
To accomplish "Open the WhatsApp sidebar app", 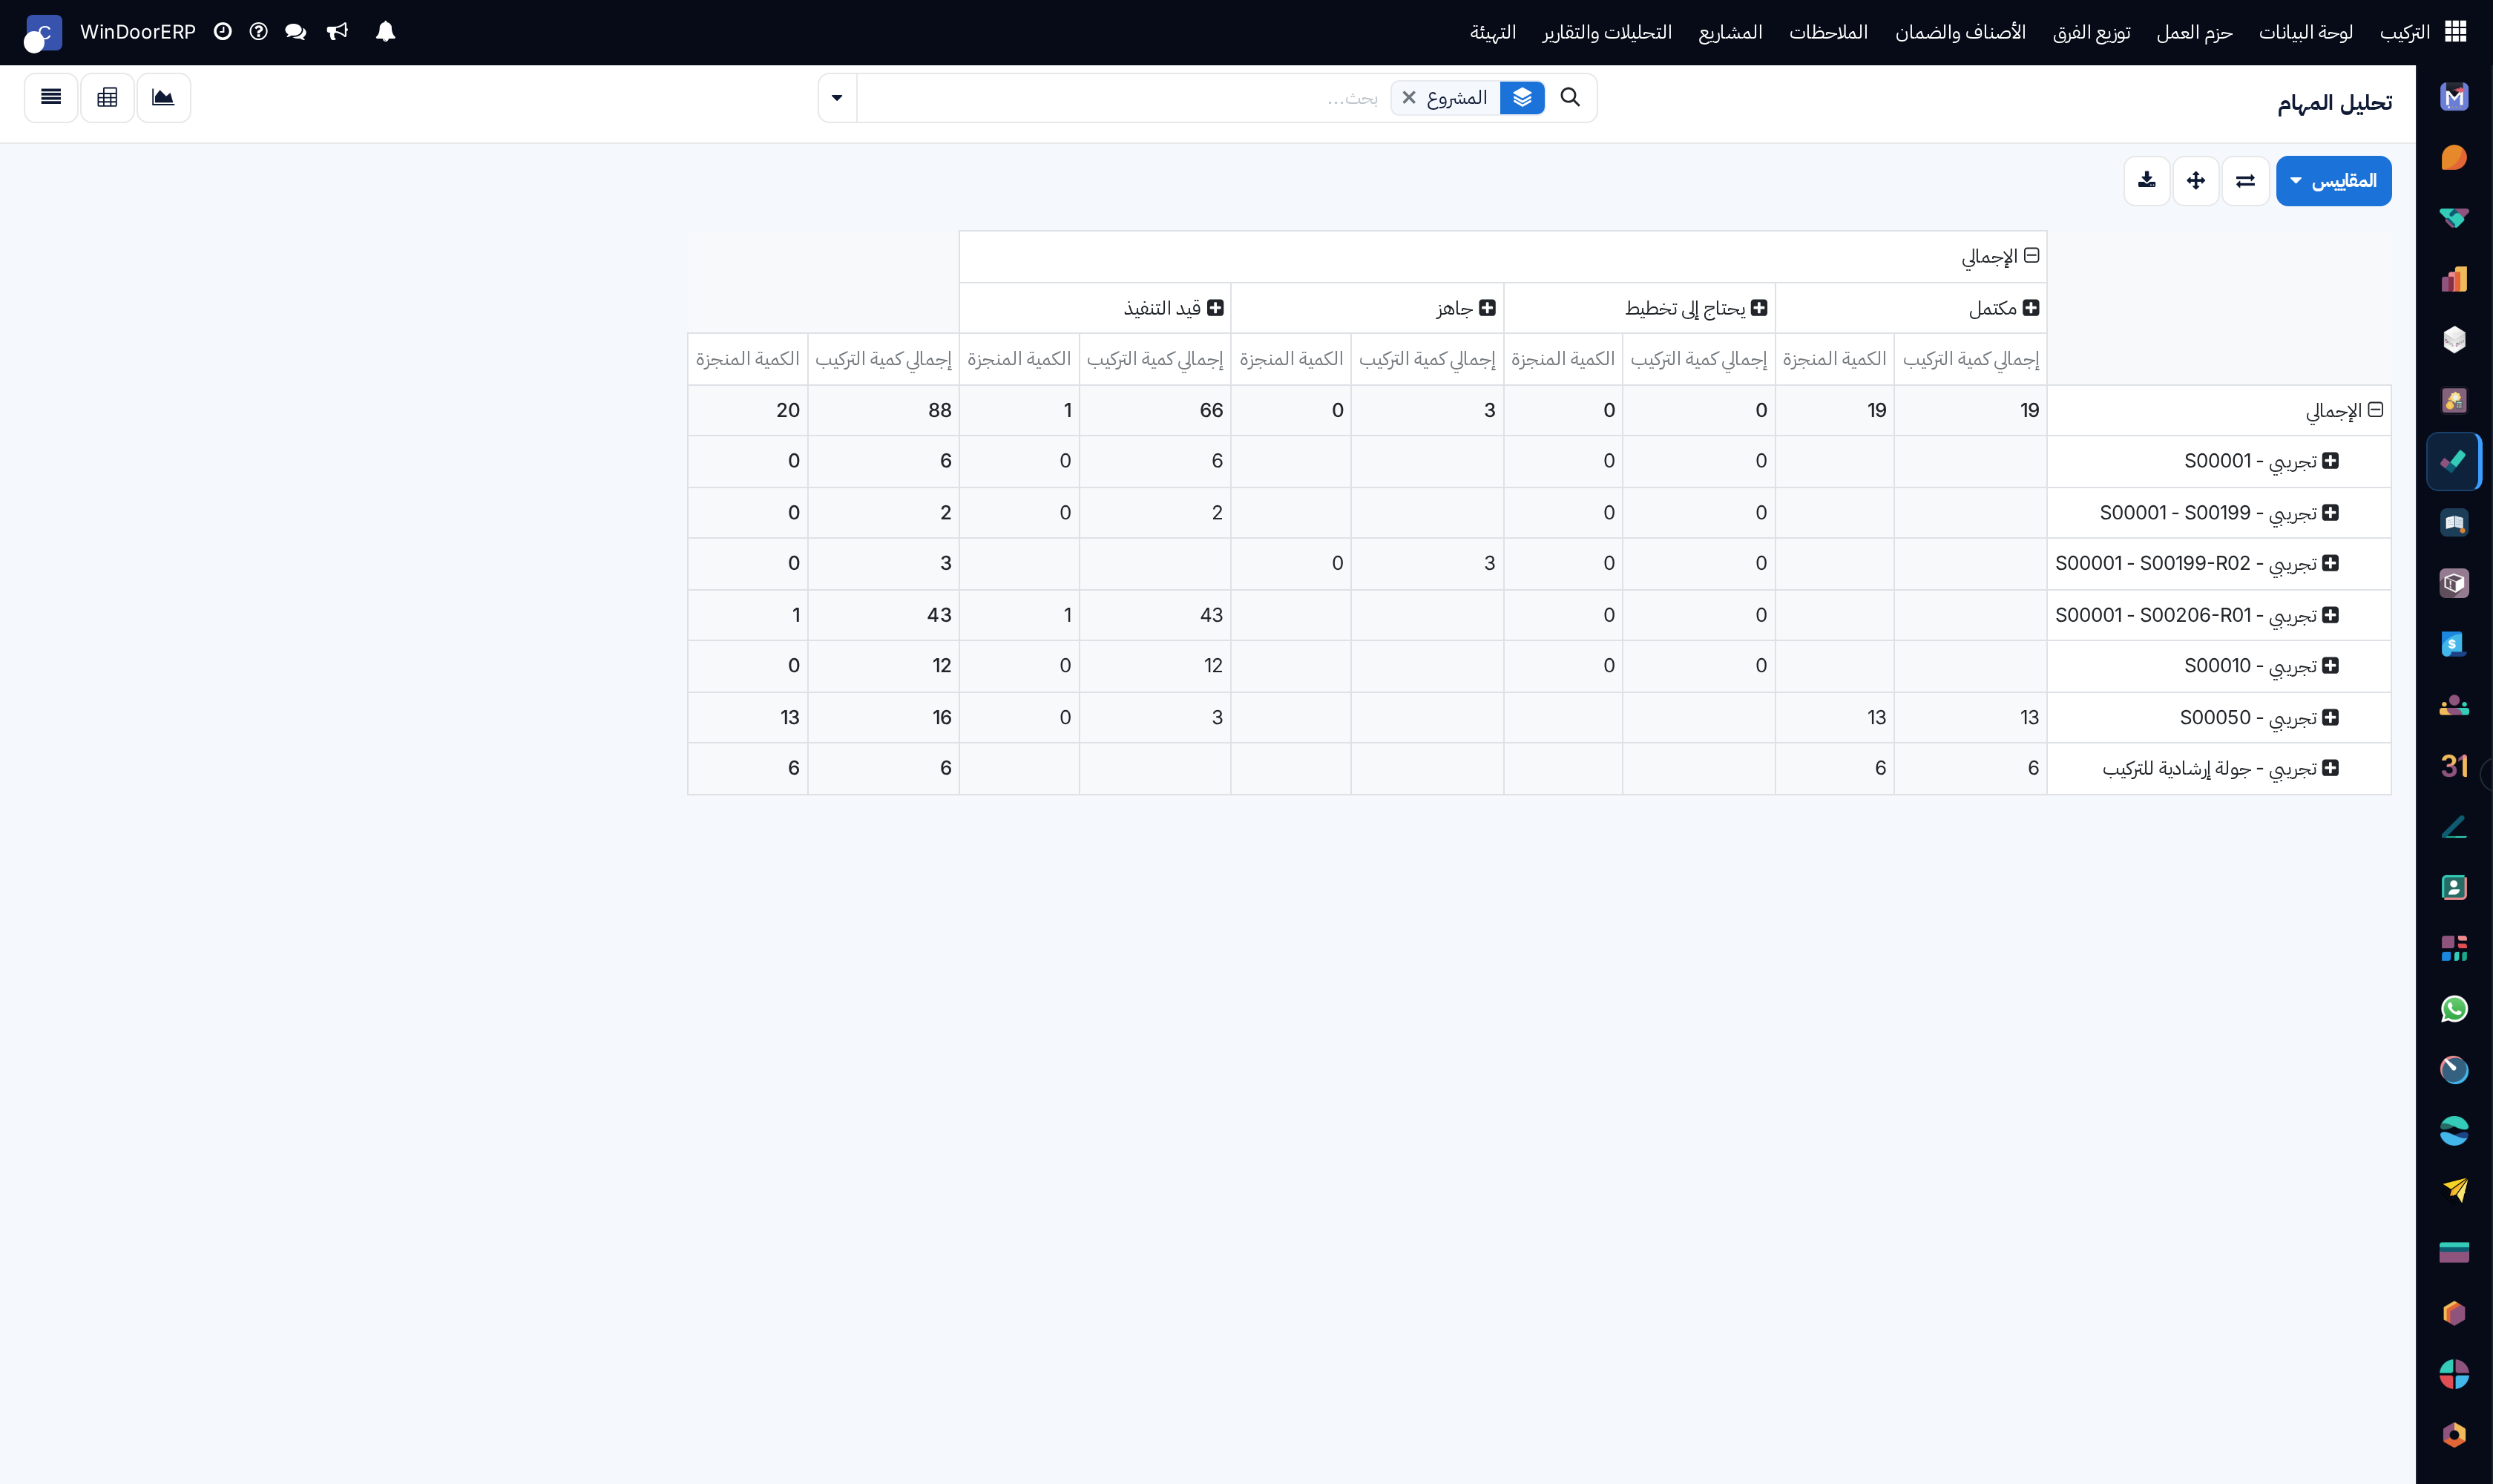I will coord(2454,1009).
